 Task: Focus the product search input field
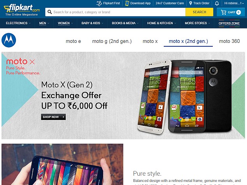115,12
